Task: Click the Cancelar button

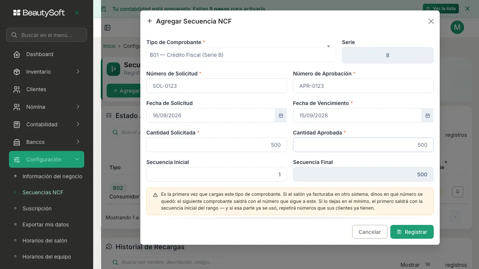Action: pos(369,232)
